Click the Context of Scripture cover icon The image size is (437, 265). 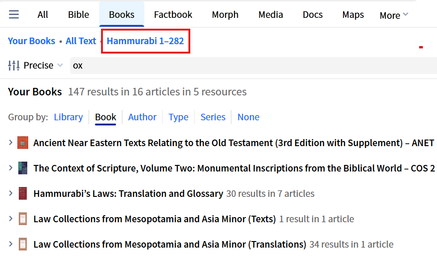pos(23,168)
